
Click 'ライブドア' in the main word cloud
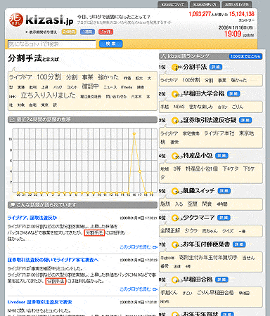pos(20,77)
